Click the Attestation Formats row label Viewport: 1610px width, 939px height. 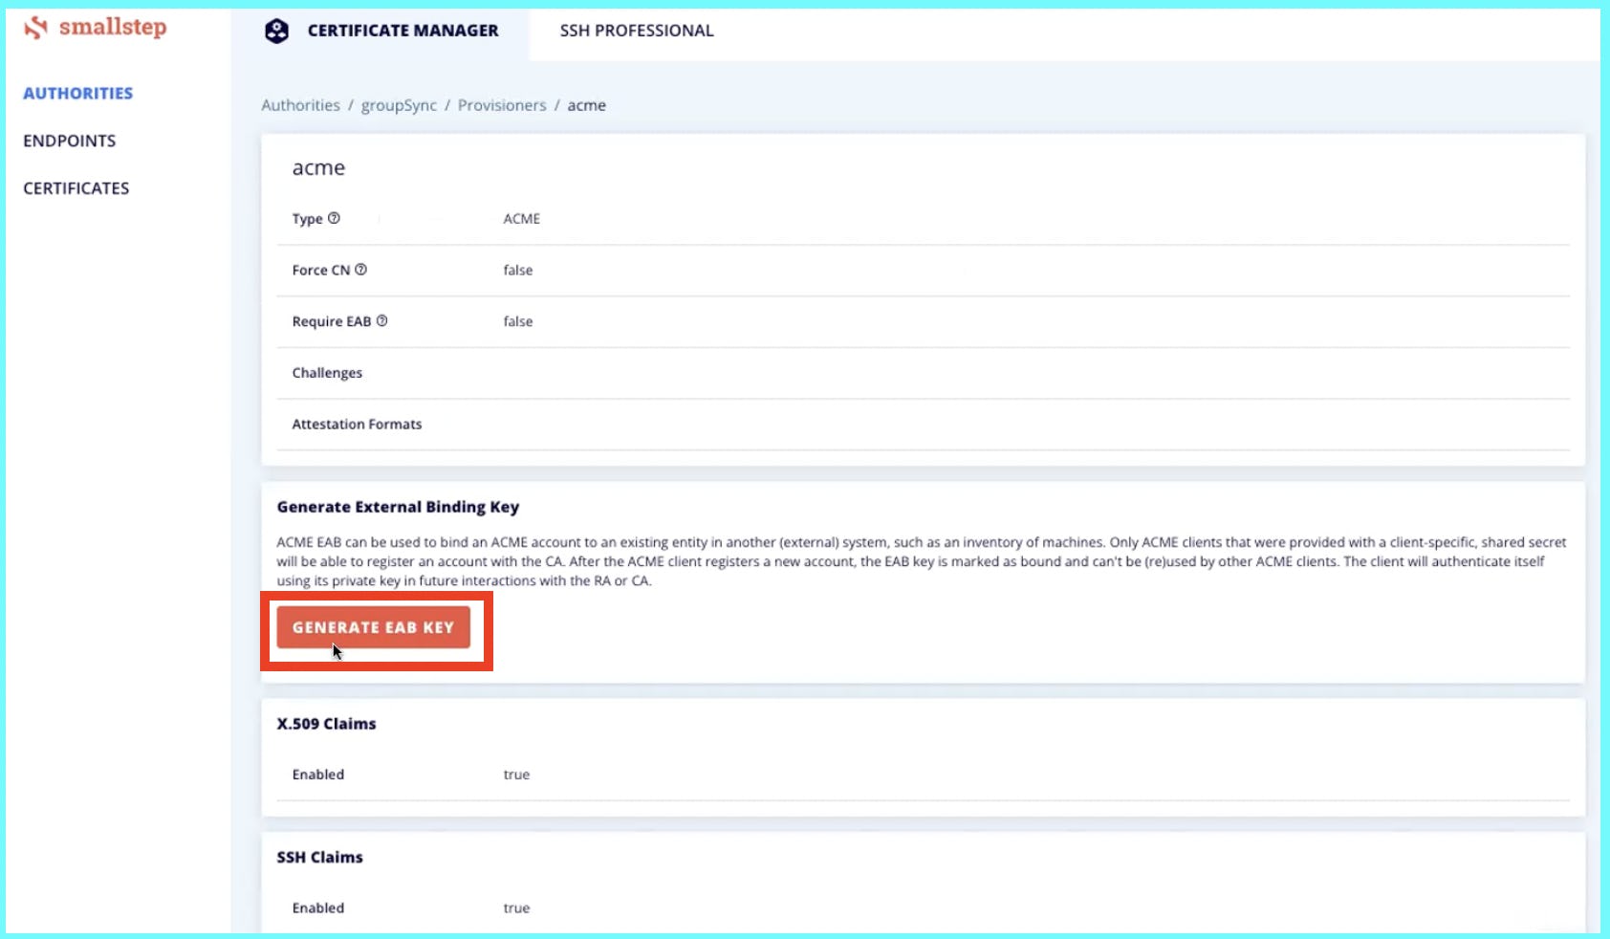coord(357,425)
